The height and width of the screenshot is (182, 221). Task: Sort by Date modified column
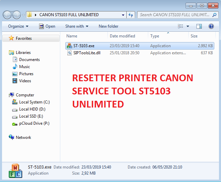click(x=128, y=36)
